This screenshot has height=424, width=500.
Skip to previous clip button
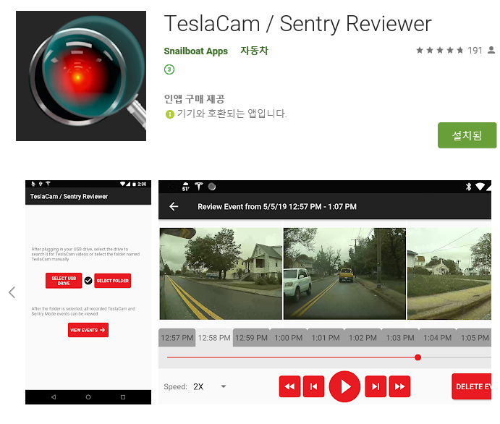(313, 386)
